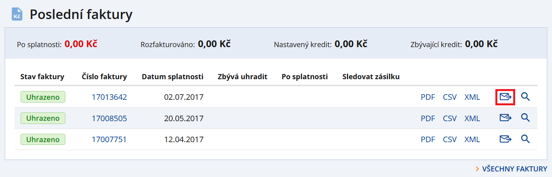This screenshot has height=177, width=552.
Task: Download PDF for invoice 17013642
Action: [x=428, y=97]
